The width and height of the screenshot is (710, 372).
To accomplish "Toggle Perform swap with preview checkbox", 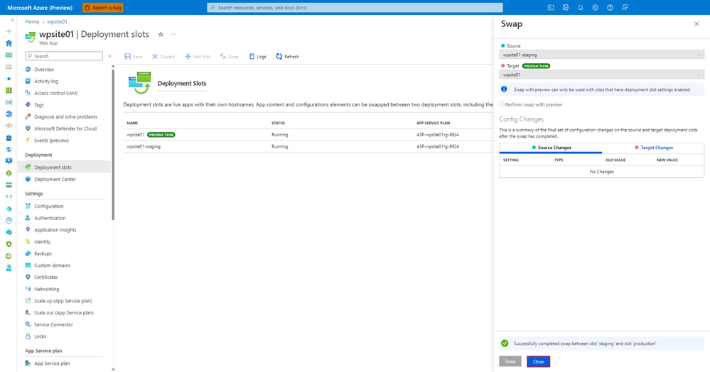I will [502, 104].
